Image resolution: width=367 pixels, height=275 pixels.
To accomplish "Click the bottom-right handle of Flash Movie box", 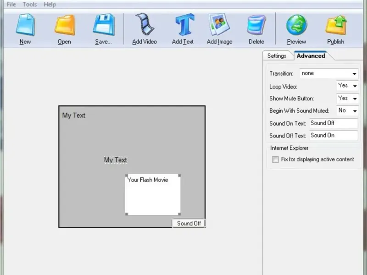I will pyautogui.click(x=179, y=214).
